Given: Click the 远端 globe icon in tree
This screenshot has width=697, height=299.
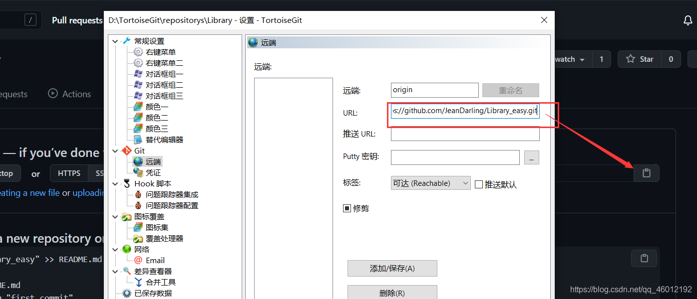Looking at the screenshot, I should [138, 161].
